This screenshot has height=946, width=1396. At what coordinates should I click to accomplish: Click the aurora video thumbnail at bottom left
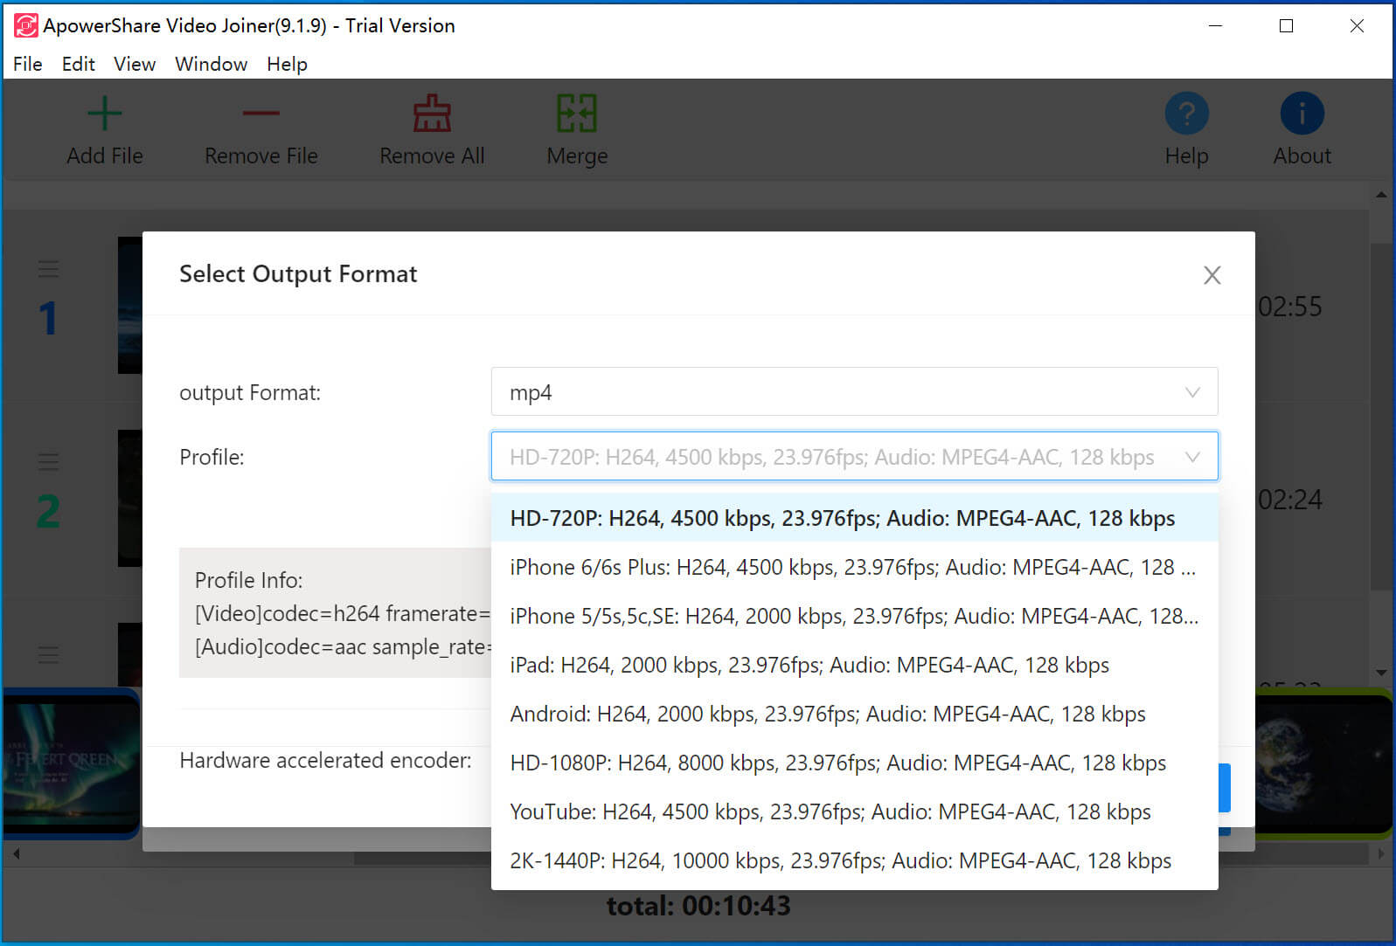pyautogui.click(x=72, y=762)
